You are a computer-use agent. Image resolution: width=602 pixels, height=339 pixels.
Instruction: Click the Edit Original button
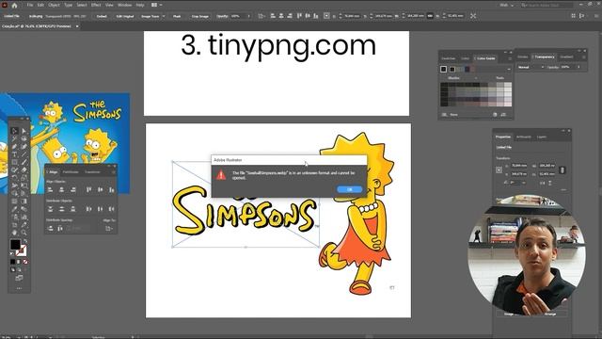pyautogui.click(x=125, y=16)
